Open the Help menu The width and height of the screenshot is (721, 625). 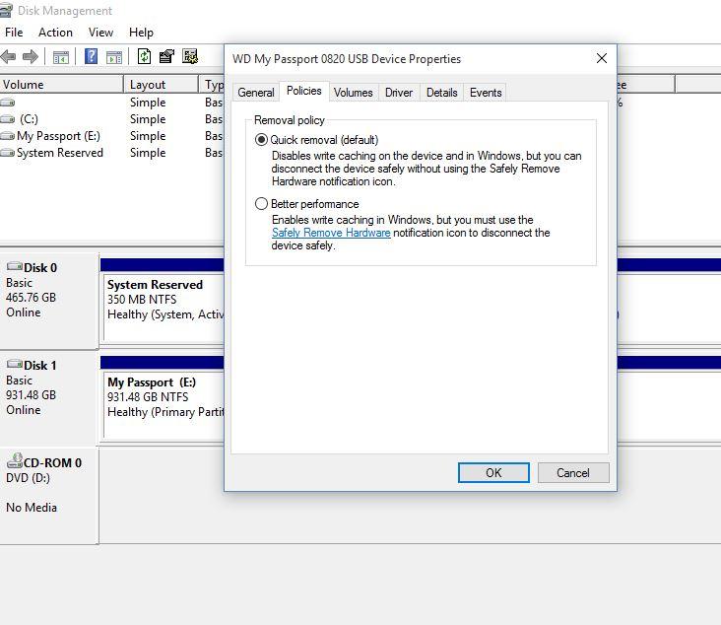click(141, 33)
